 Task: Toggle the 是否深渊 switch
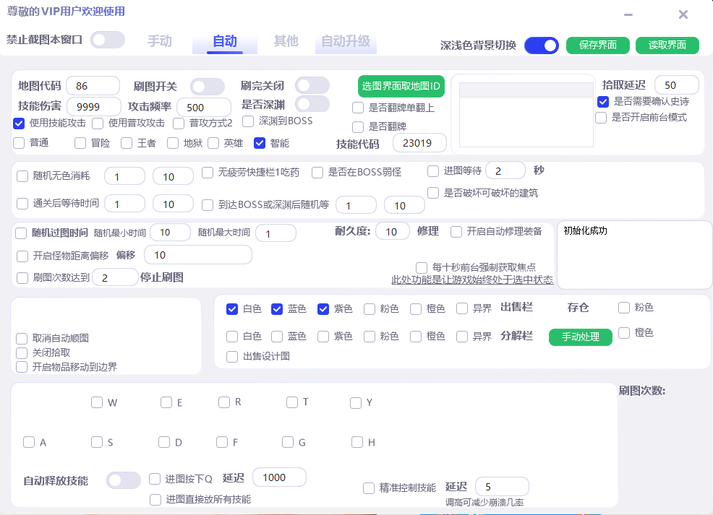coord(312,104)
